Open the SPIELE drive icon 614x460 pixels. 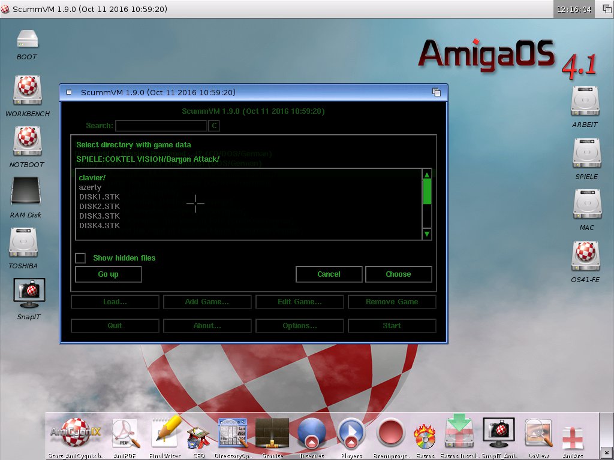pos(586,153)
